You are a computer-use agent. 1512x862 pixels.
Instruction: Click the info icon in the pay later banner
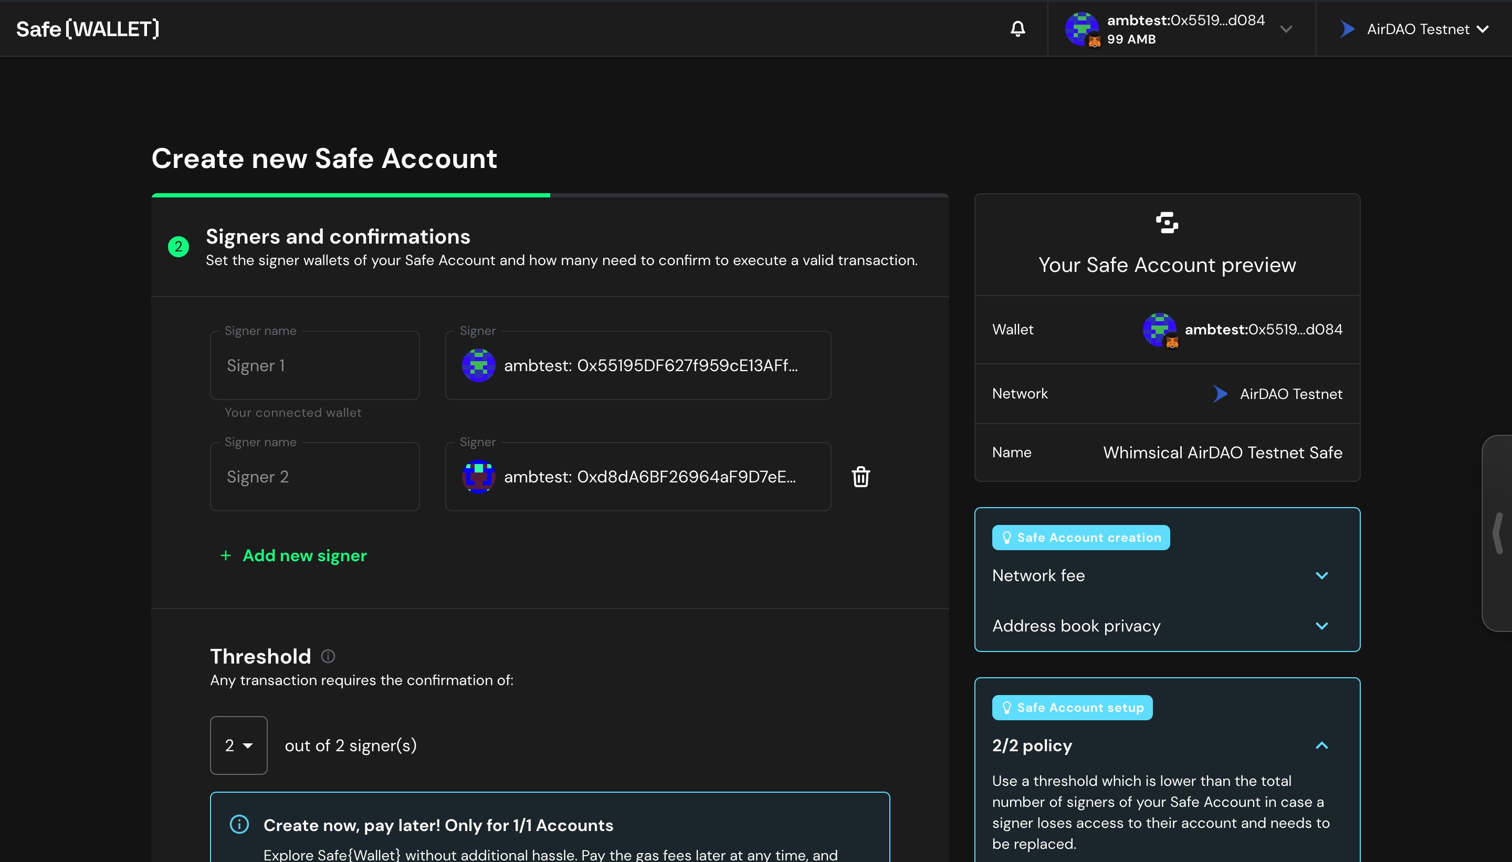coord(239,824)
